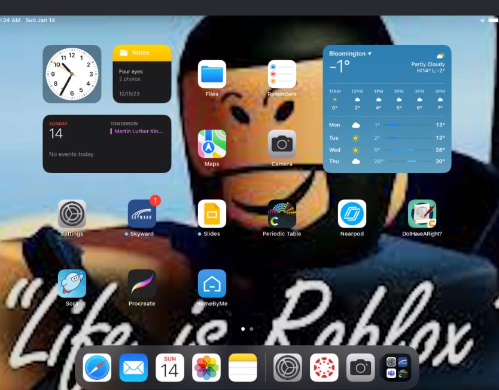This screenshot has height=390, width=499.
Task: Open the Maps app
Action: tap(212, 144)
